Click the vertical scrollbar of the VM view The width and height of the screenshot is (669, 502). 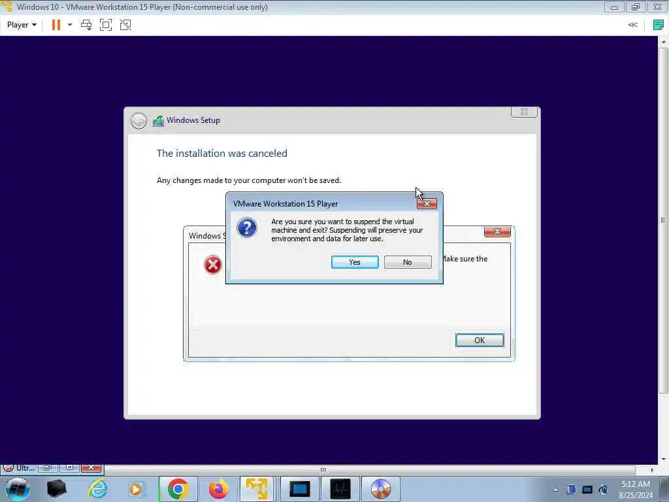click(663, 220)
